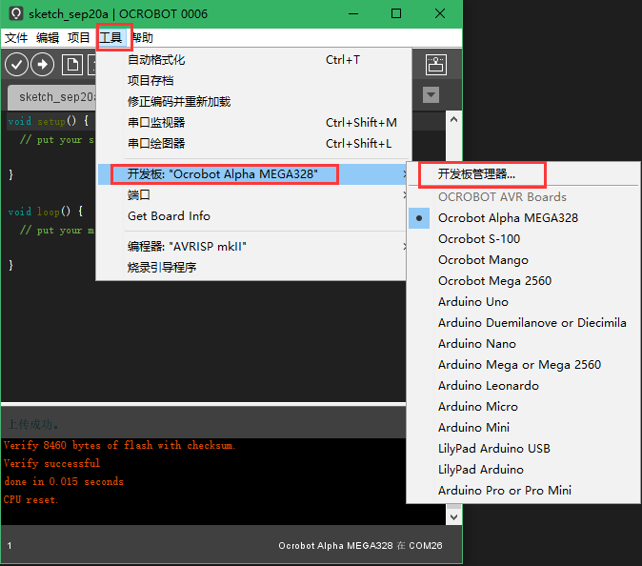Click status bar 'Ocrobot Alpha MEGA328 在 COM26'
The width and height of the screenshot is (642, 566).
click(x=360, y=546)
